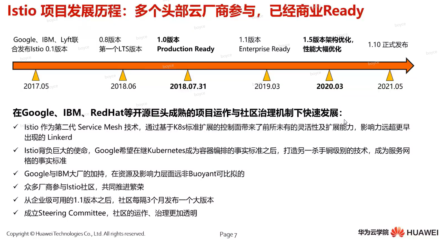Click the bullet about 每隔3个月发布一个大版本
The image size is (443, 241).
[119, 200]
